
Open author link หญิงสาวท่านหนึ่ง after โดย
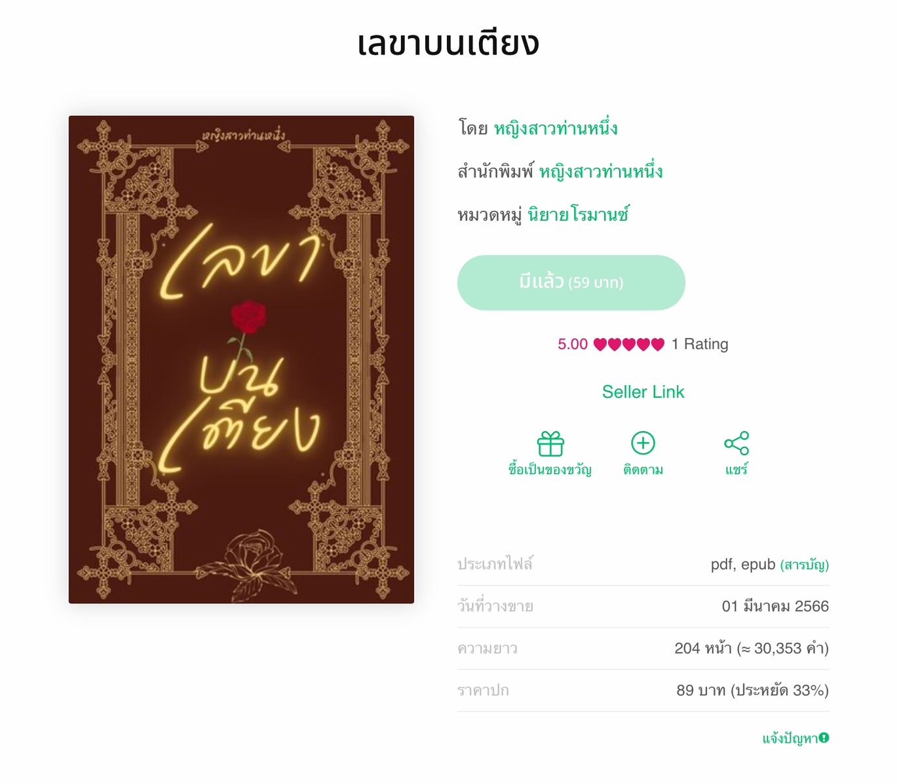pos(556,128)
